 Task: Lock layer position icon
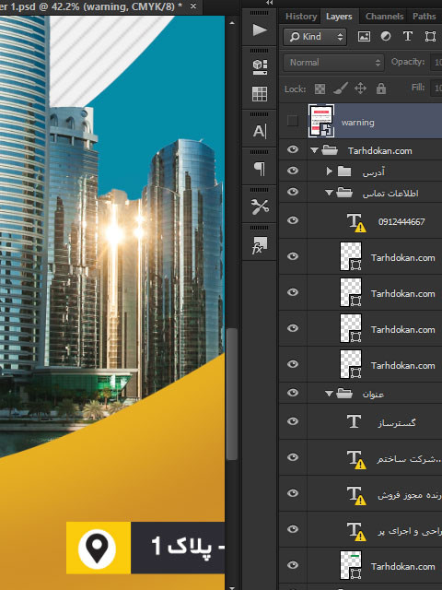click(x=360, y=88)
